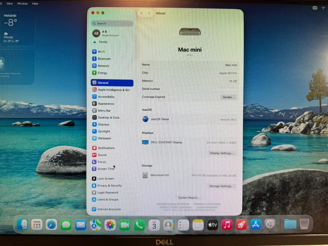Go back with the left chevron

(141, 13)
